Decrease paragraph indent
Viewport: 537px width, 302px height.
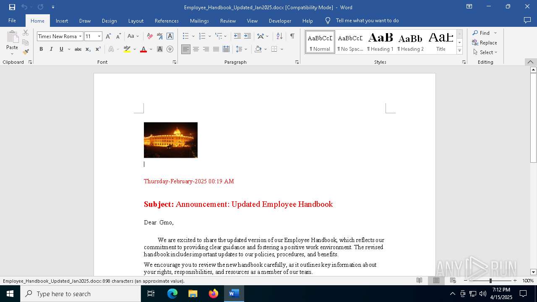(x=237, y=36)
